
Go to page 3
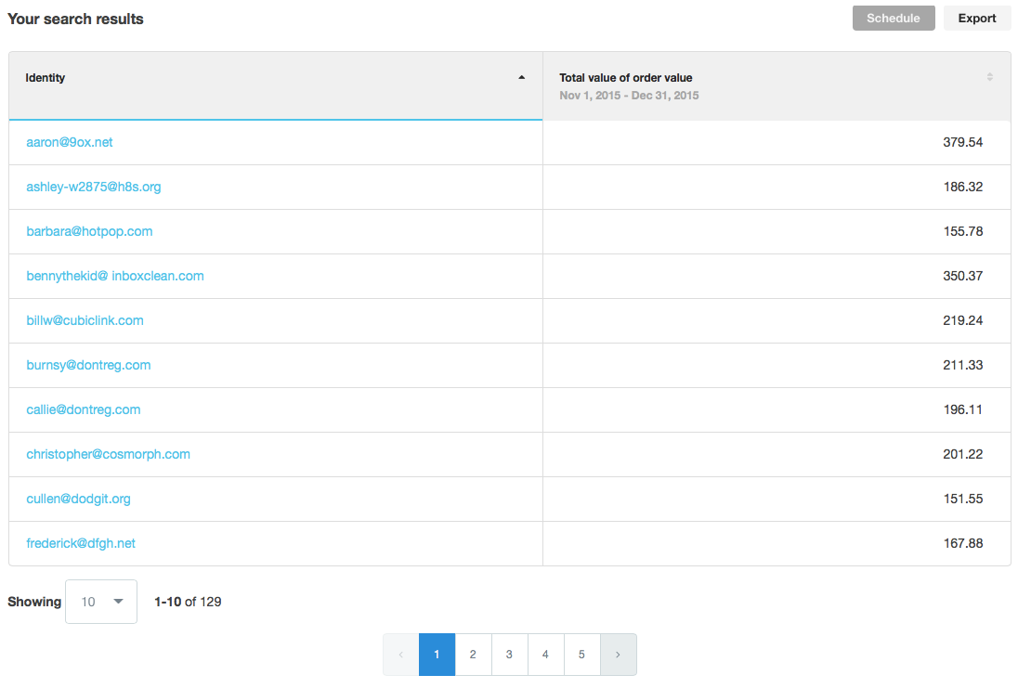[510, 655]
